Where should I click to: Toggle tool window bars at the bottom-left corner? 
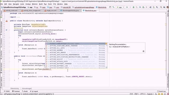click(2, 94)
